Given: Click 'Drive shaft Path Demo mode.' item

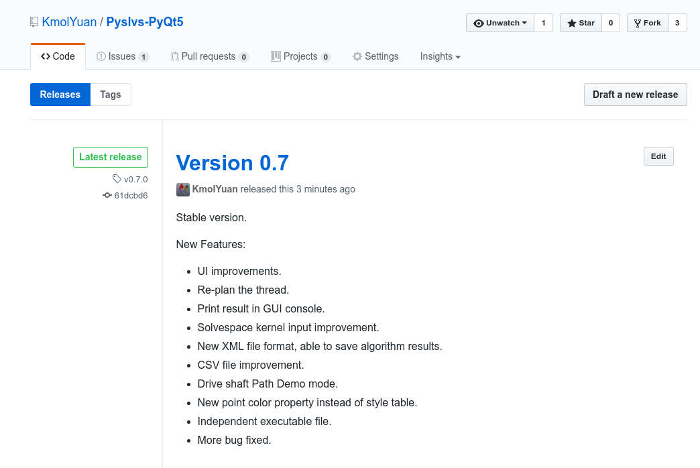Looking at the screenshot, I should click(268, 384).
